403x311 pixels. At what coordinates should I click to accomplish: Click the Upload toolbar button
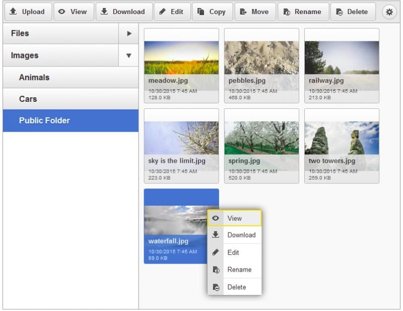28,12
